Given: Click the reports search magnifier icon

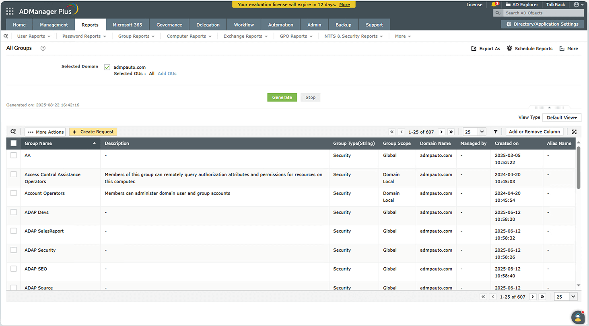Looking at the screenshot, I should click(6, 36).
